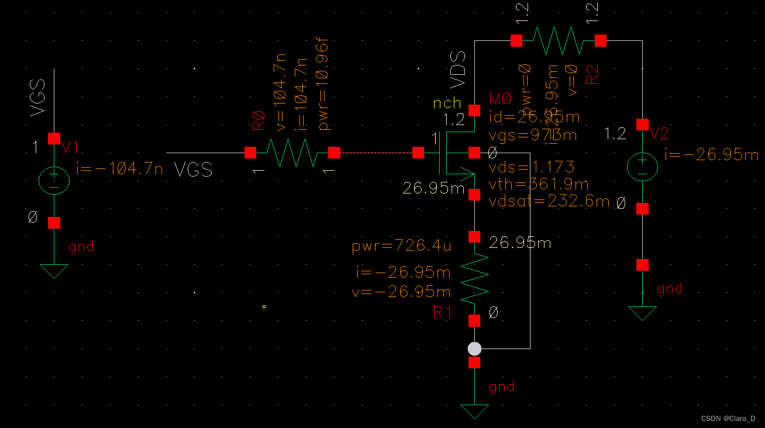This screenshot has height=428, width=765.
Task: Click the white wire junction dot
Action: (x=474, y=348)
